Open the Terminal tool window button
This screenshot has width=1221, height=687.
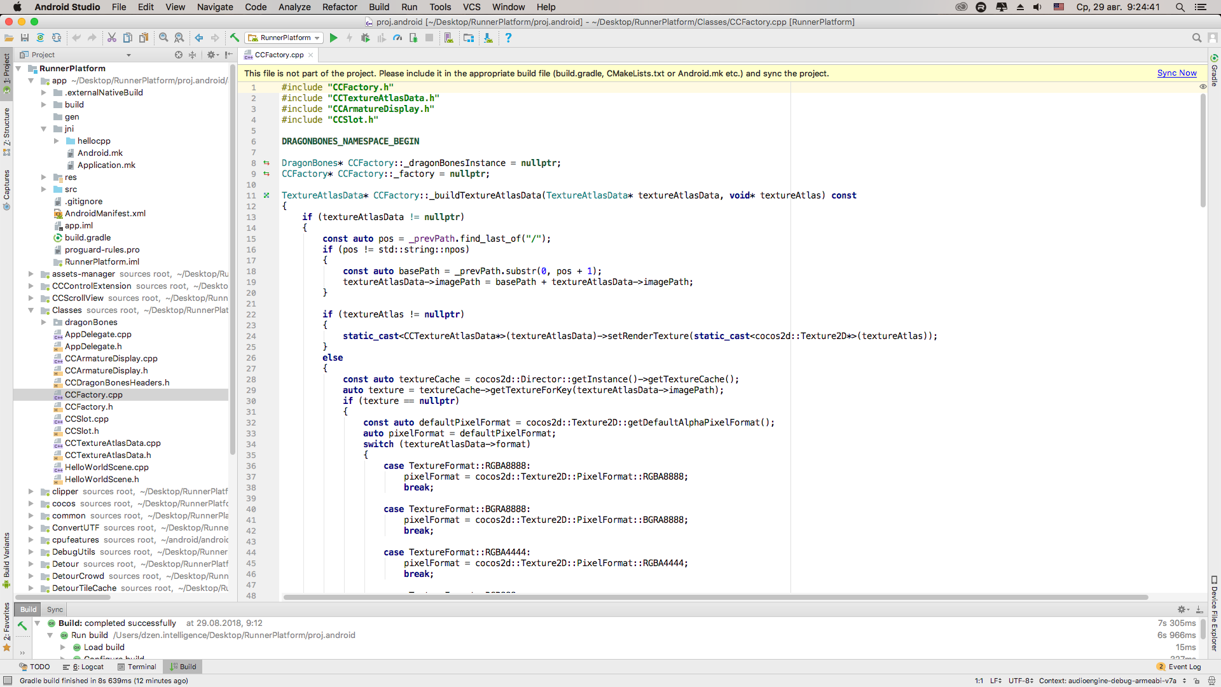tap(137, 667)
